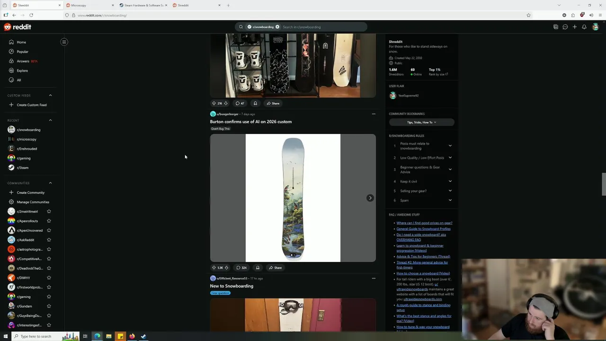Favorite r/astrophotography with its star

[49, 249]
